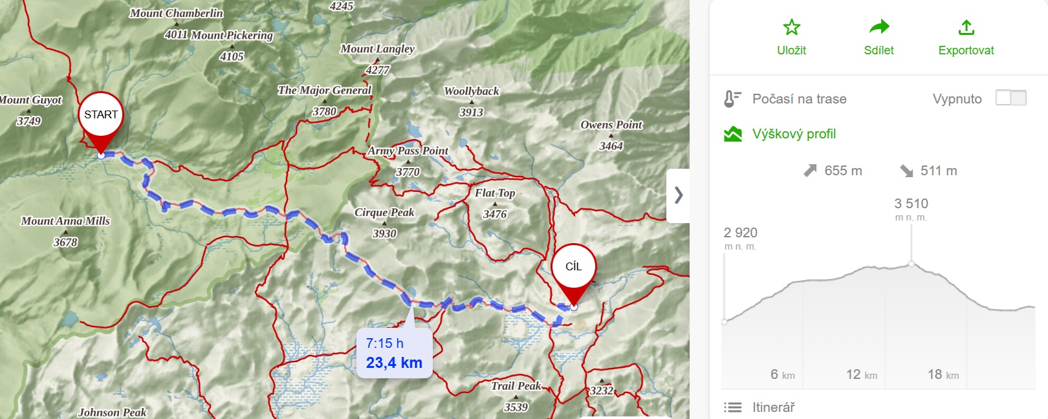Toggle the Počasí na trase switch
The height and width of the screenshot is (419, 1048).
click(x=1010, y=98)
